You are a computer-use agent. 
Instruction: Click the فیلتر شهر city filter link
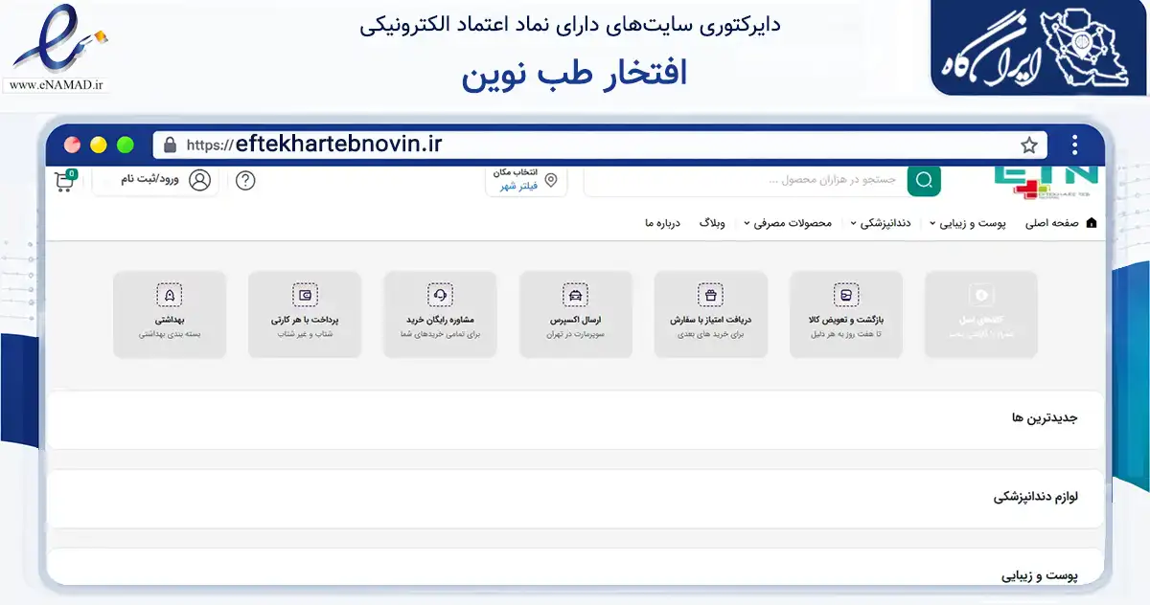tap(518, 187)
